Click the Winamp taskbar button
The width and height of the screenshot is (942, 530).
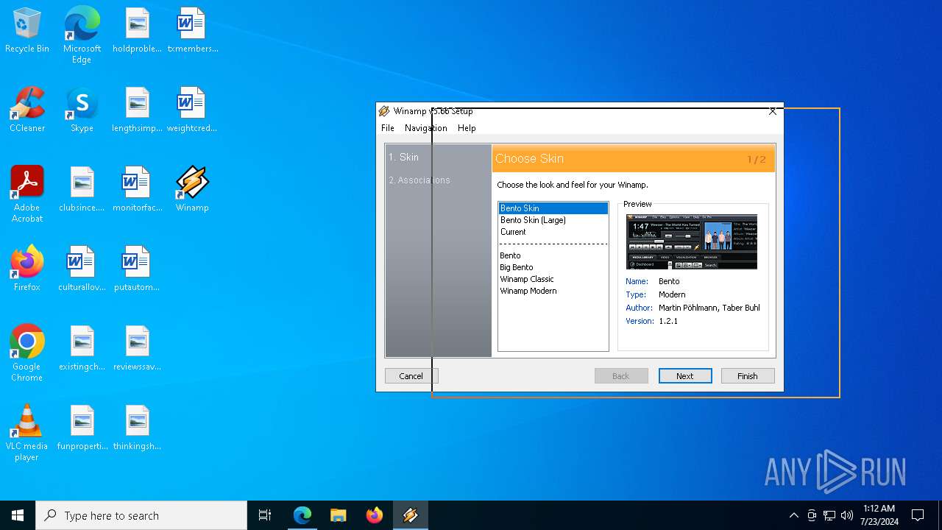tap(411, 515)
